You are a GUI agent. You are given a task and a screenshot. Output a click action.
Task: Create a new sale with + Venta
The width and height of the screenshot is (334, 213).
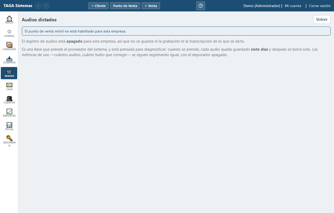pyautogui.click(x=151, y=6)
